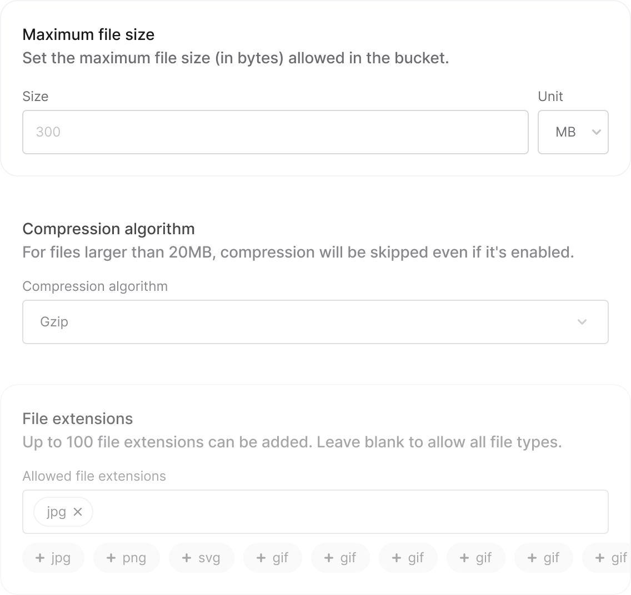Click the Size field label
631x595 pixels.
36,97
